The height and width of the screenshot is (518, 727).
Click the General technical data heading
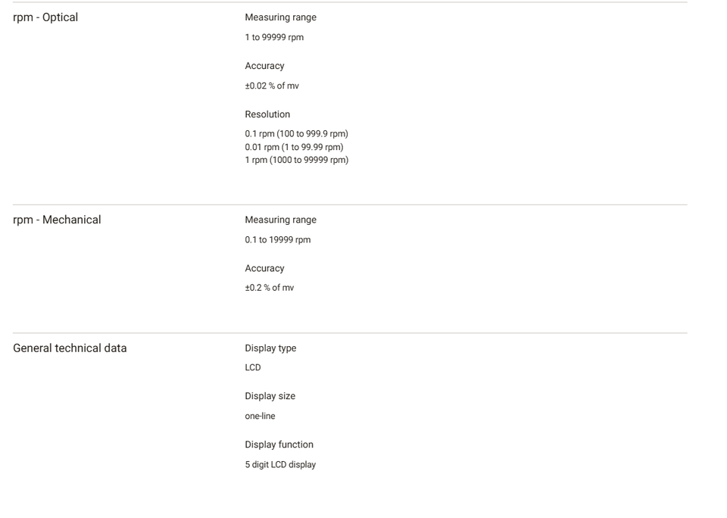click(x=70, y=348)
